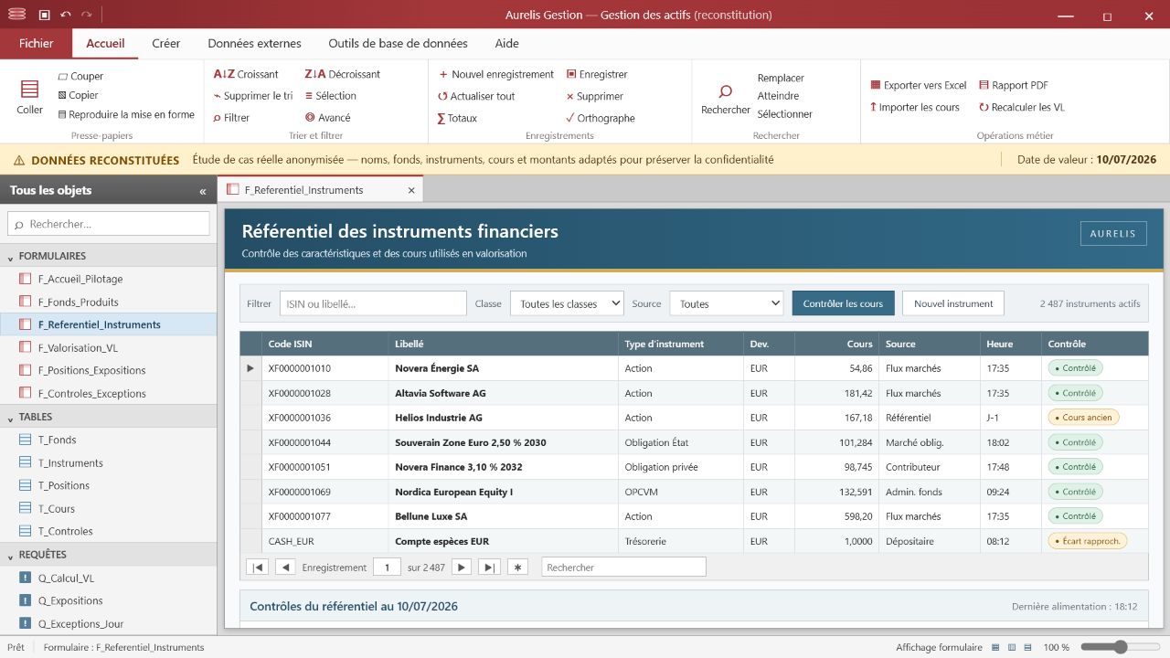The width and height of the screenshot is (1170, 658).
Task: Open the Données externes tab
Action: (x=254, y=43)
